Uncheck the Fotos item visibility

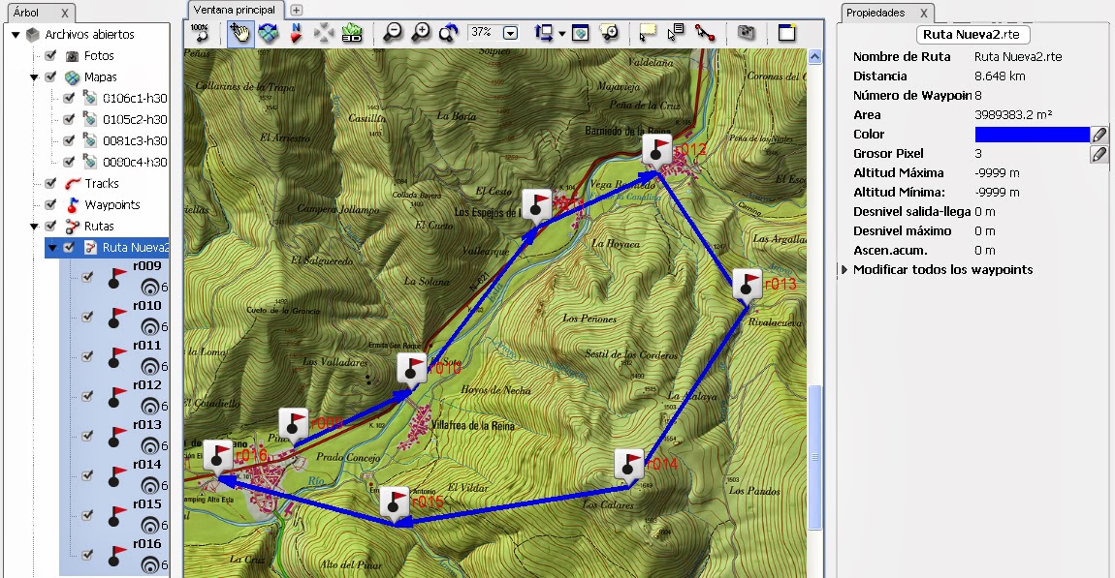point(51,56)
